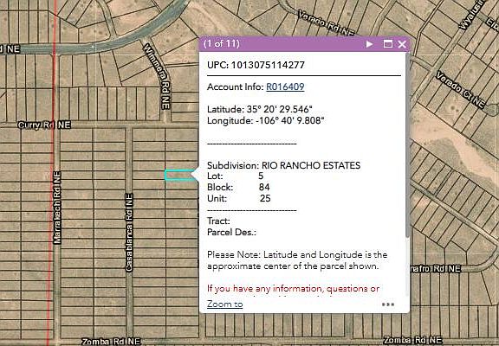Screen dimensions: 499x346
Task: Click the Tract: label
Action: point(218,221)
